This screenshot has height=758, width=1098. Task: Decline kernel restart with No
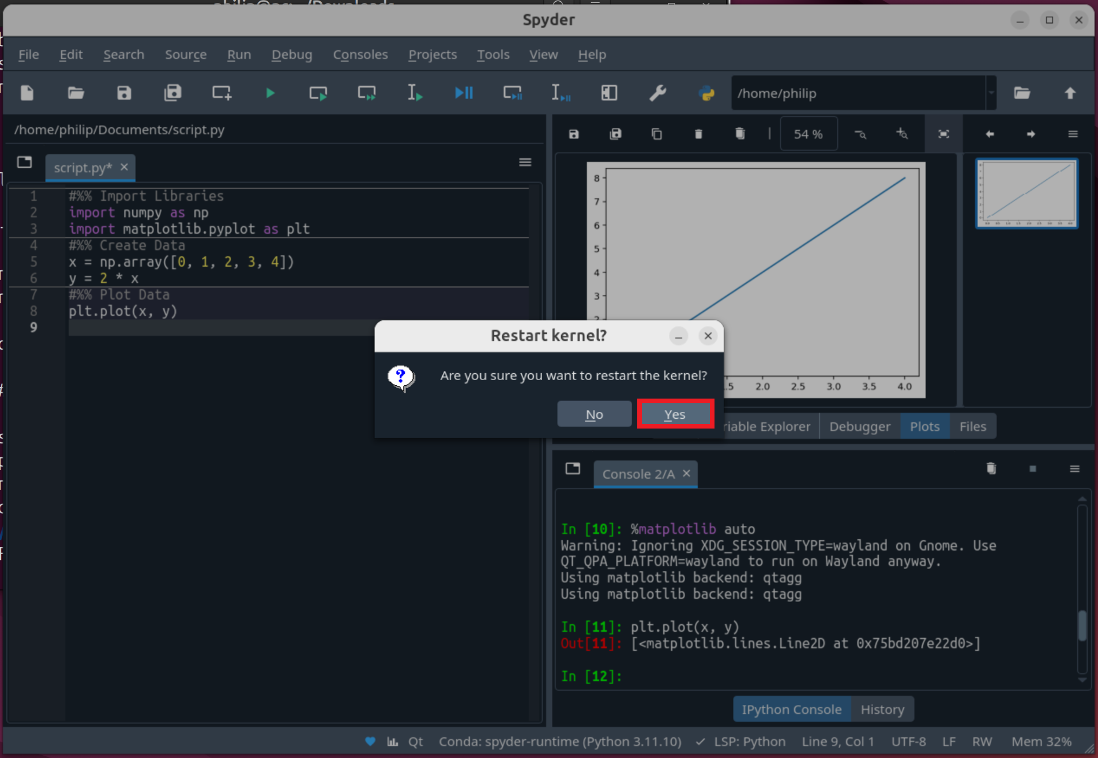[594, 414]
